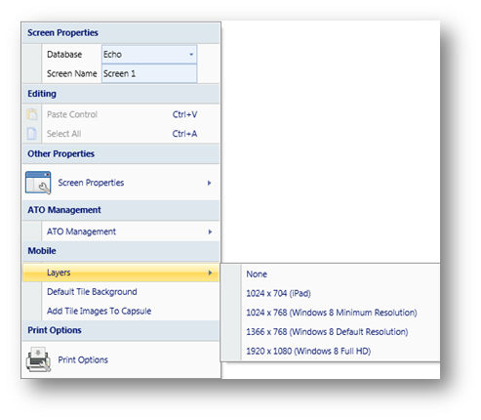
Task: Select the Echo database combo box
Action: [x=149, y=55]
